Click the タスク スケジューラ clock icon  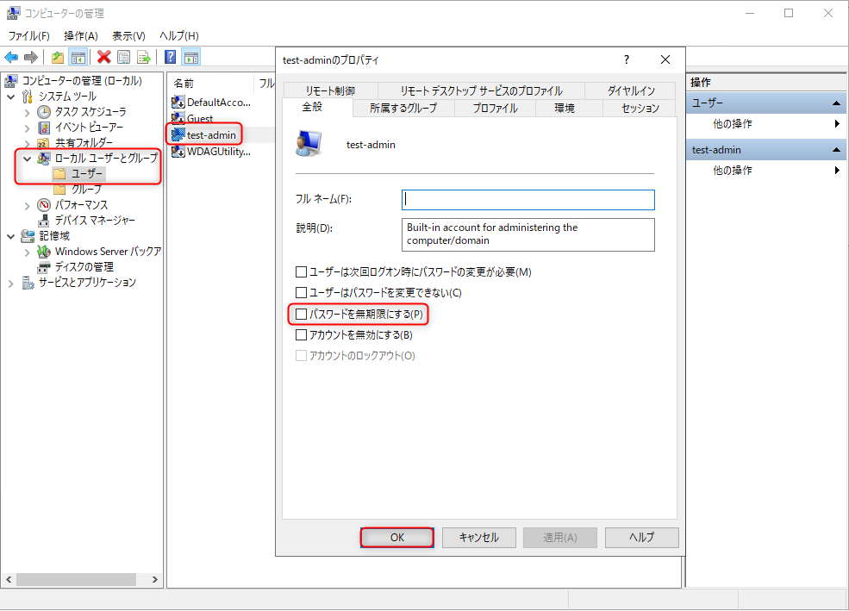[44, 112]
